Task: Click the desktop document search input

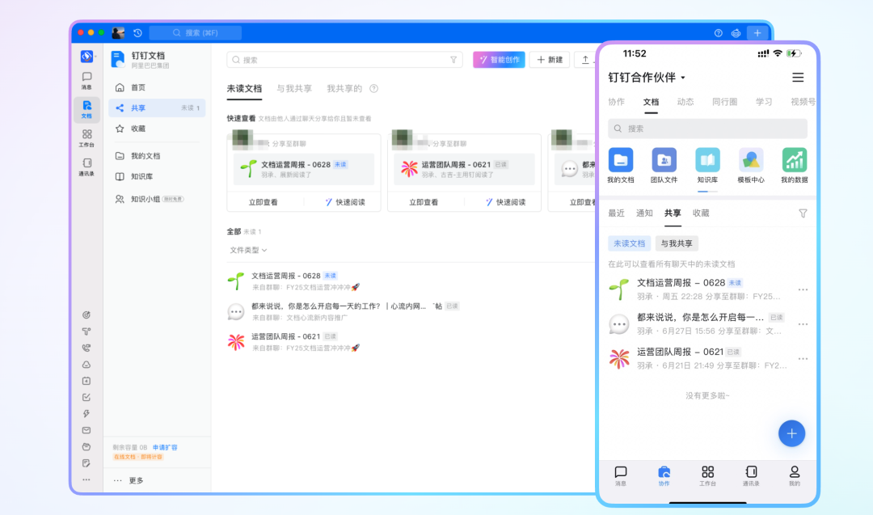Action: (344, 60)
